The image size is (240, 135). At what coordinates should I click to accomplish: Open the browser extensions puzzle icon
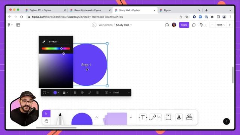click(x=212, y=17)
